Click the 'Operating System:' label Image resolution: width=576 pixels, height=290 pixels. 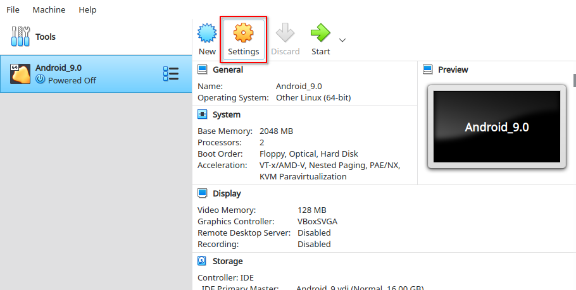pos(234,97)
